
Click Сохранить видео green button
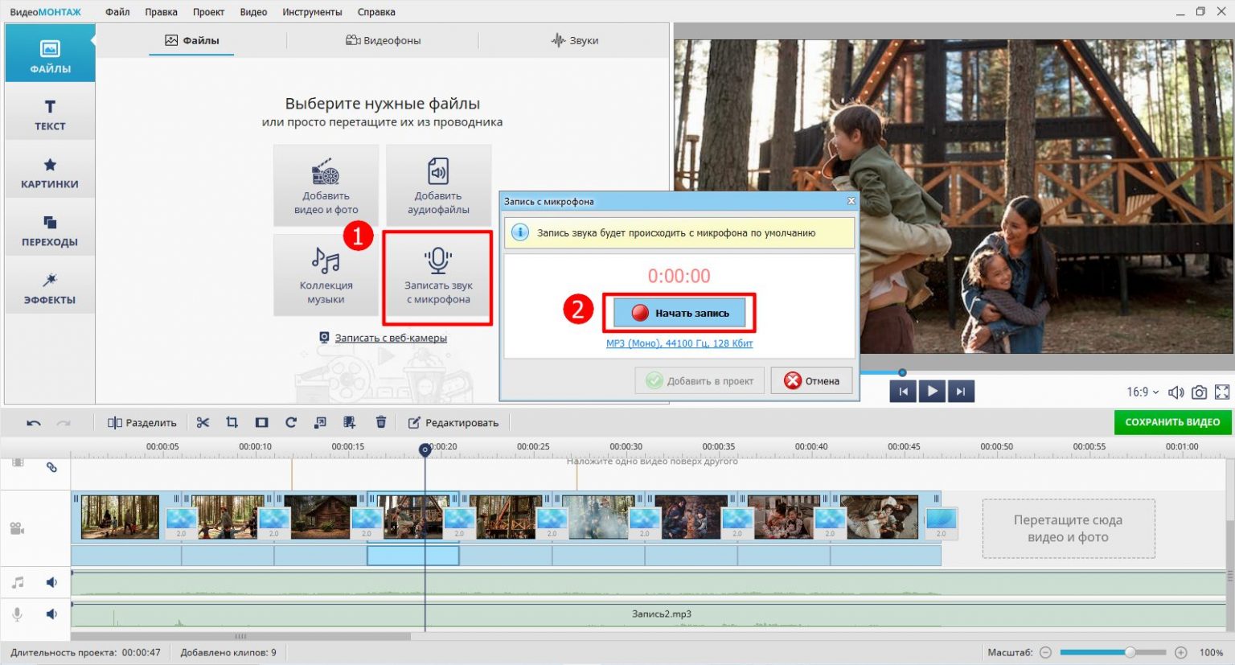pyautogui.click(x=1172, y=422)
